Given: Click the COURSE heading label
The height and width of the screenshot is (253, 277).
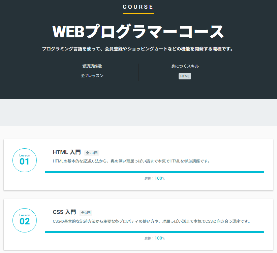Looking at the screenshot, I should pos(138,7).
